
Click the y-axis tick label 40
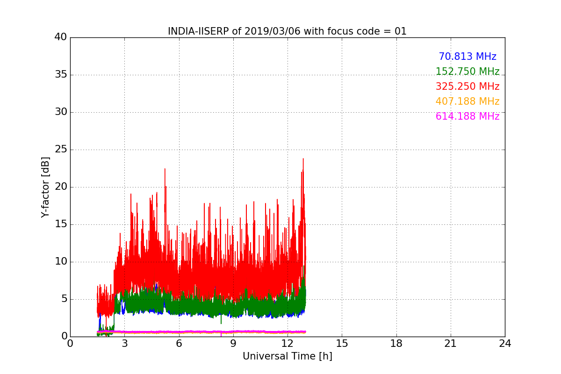(x=60, y=37)
